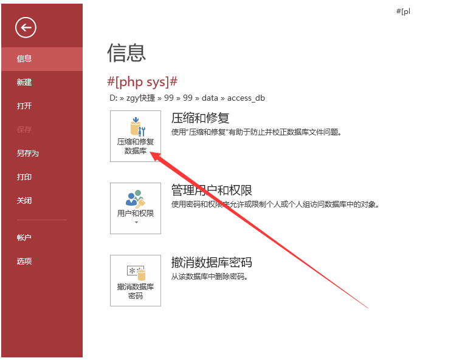This screenshot has height=361, width=465.
Task: Click the 管理用户和权限 section heading
Action: click(x=212, y=191)
